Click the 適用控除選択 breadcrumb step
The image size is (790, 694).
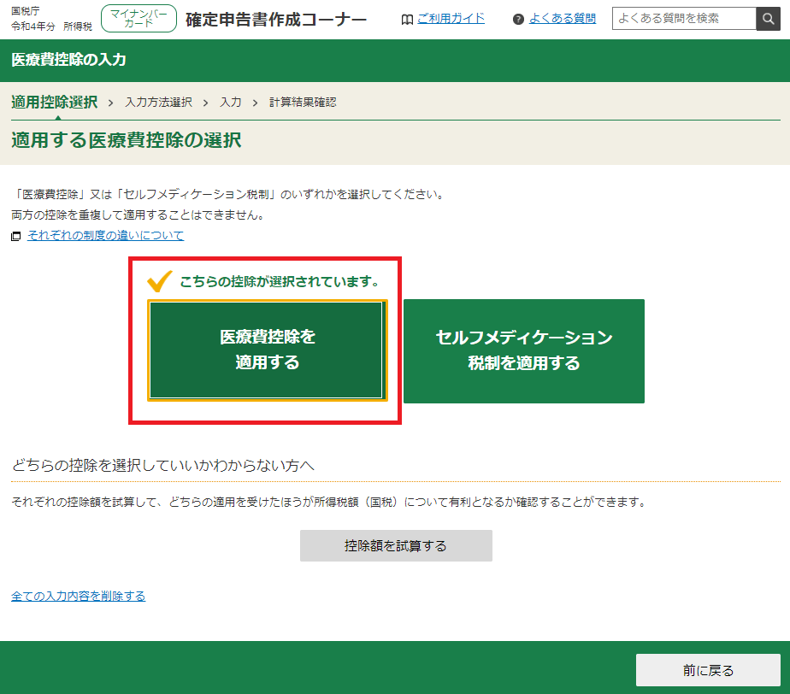55,103
